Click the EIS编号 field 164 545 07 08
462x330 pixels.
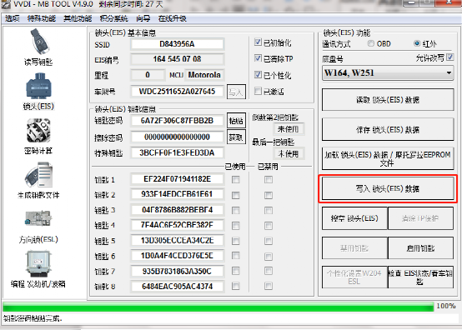(x=177, y=59)
